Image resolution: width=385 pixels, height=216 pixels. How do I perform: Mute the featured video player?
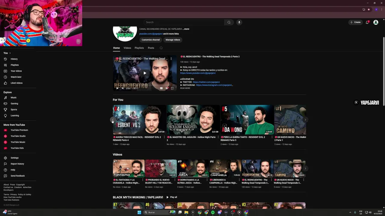click(122, 88)
